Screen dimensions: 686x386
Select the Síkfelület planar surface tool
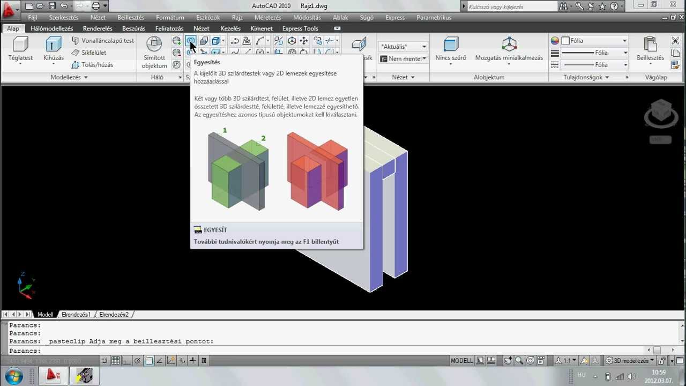coord(89,53)
